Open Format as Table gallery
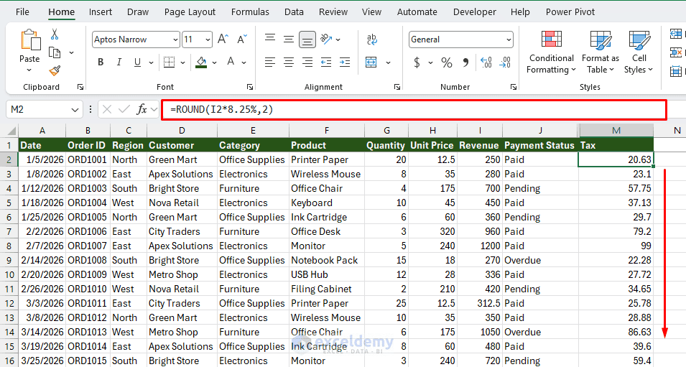The image size is (686, 367). coord(601,52)
